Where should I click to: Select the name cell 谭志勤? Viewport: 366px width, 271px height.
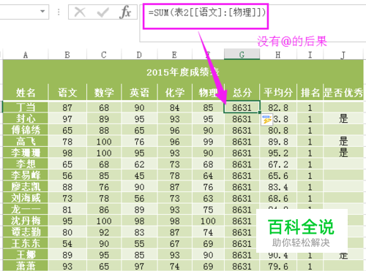(x=26, y=232)
